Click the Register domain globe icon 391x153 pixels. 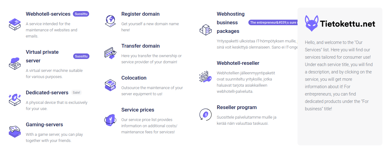point(110,21)
